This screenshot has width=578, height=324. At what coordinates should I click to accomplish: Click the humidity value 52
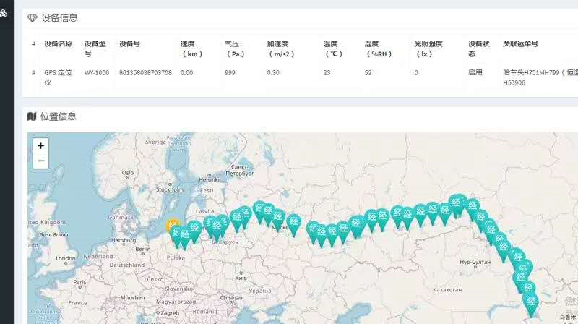click(368, 73)
